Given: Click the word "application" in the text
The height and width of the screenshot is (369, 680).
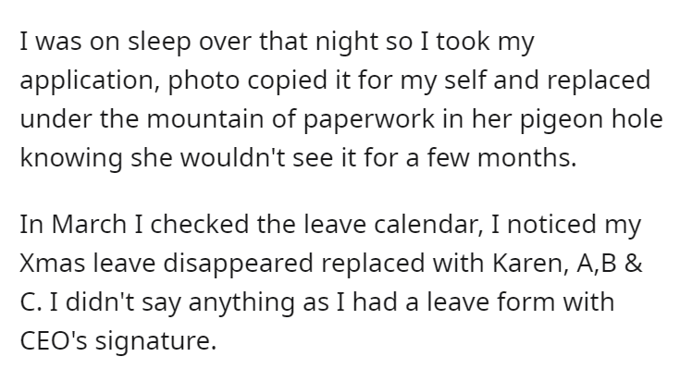Looking at the screenshot, I should click(89, 81).
